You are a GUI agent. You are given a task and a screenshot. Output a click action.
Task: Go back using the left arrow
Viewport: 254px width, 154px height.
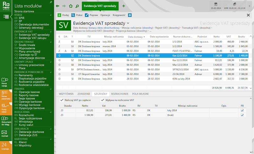(57, 6)
